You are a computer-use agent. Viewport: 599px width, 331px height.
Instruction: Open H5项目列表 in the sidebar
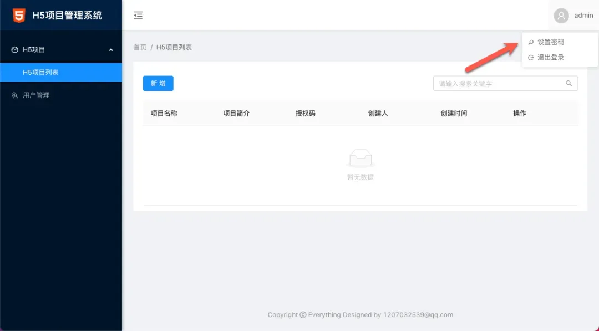point(40,73)
